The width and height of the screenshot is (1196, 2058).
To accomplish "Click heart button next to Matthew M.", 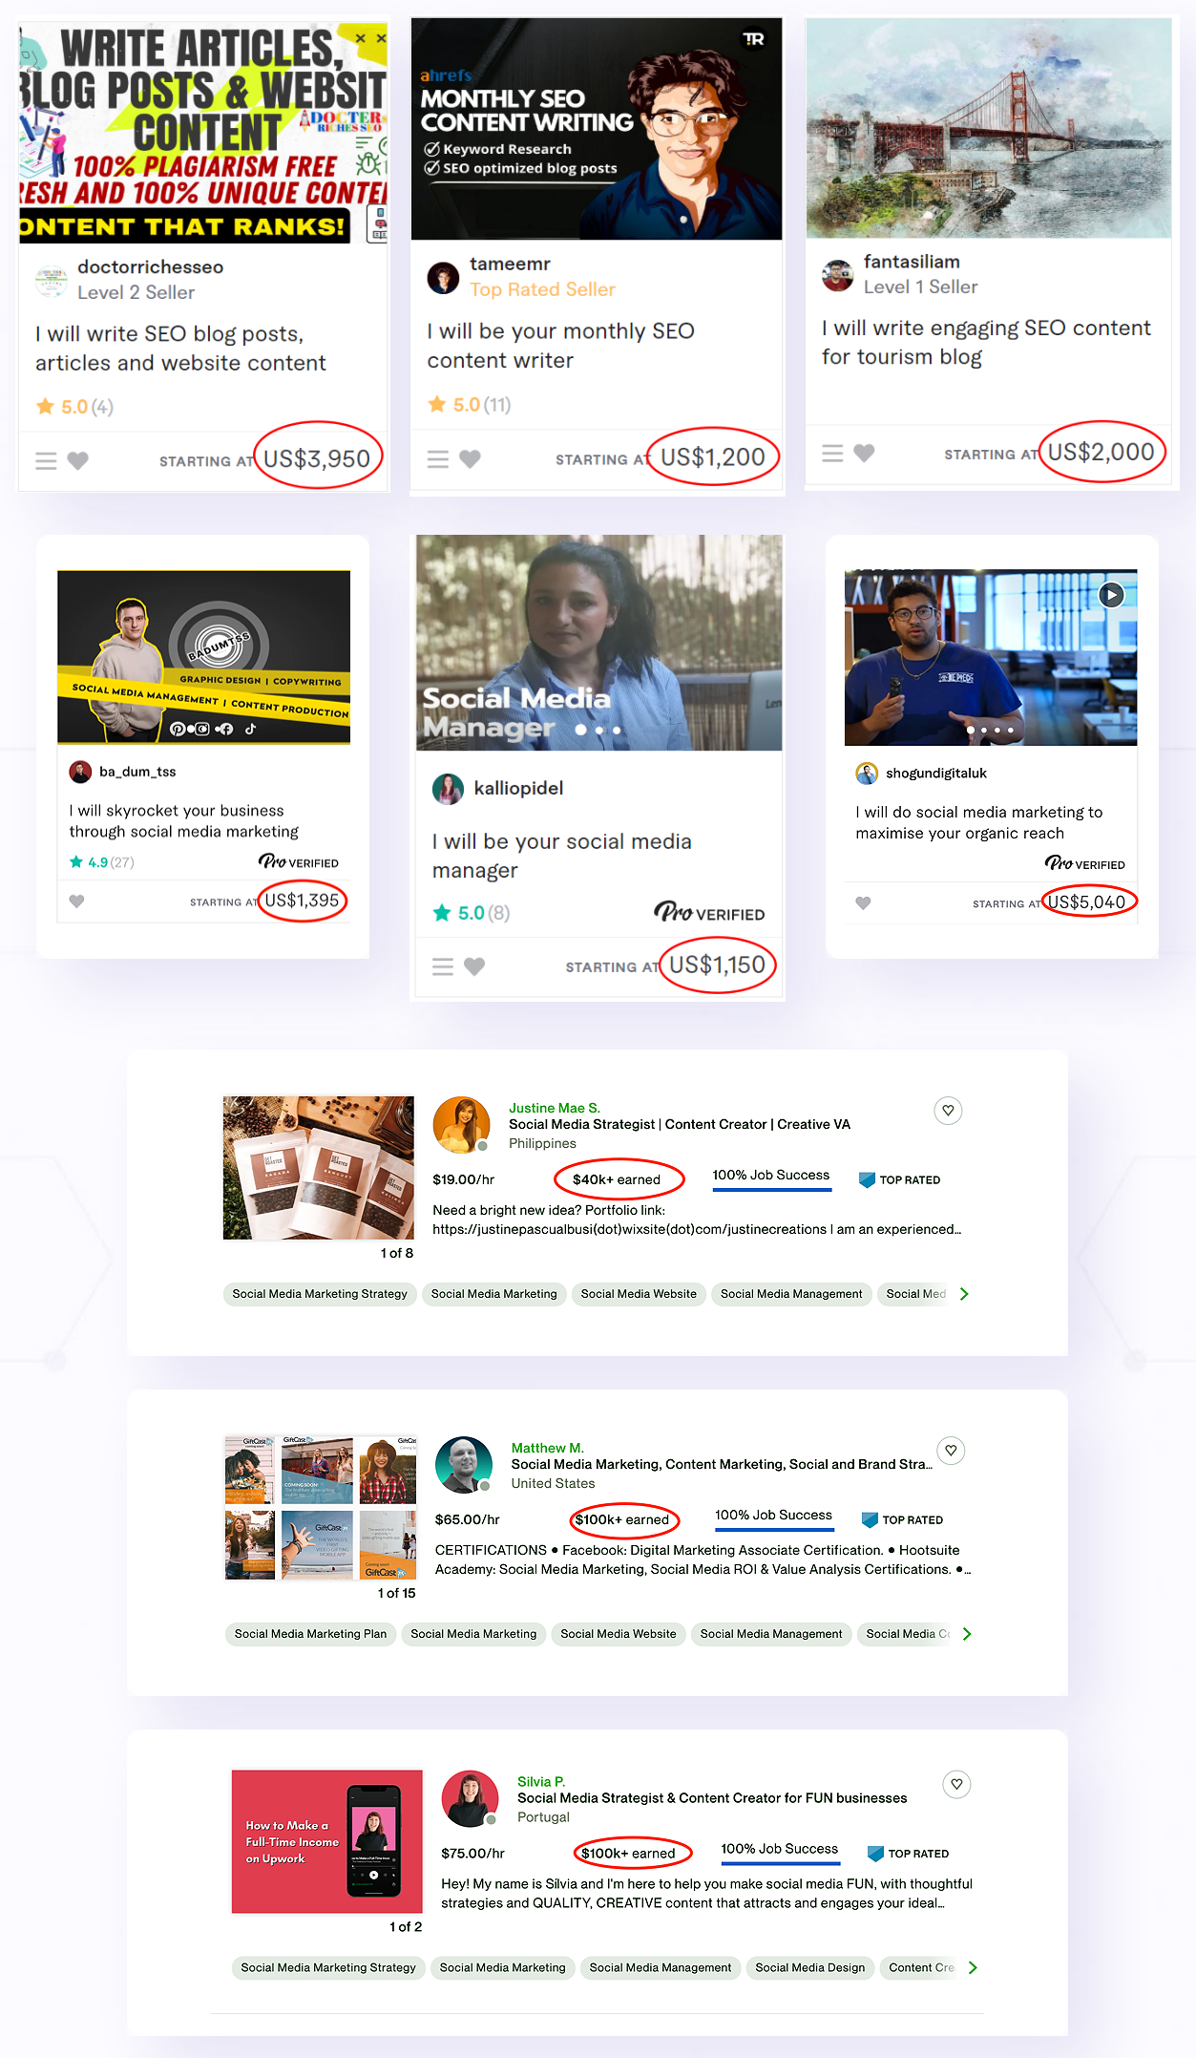I will (951, 1451).
